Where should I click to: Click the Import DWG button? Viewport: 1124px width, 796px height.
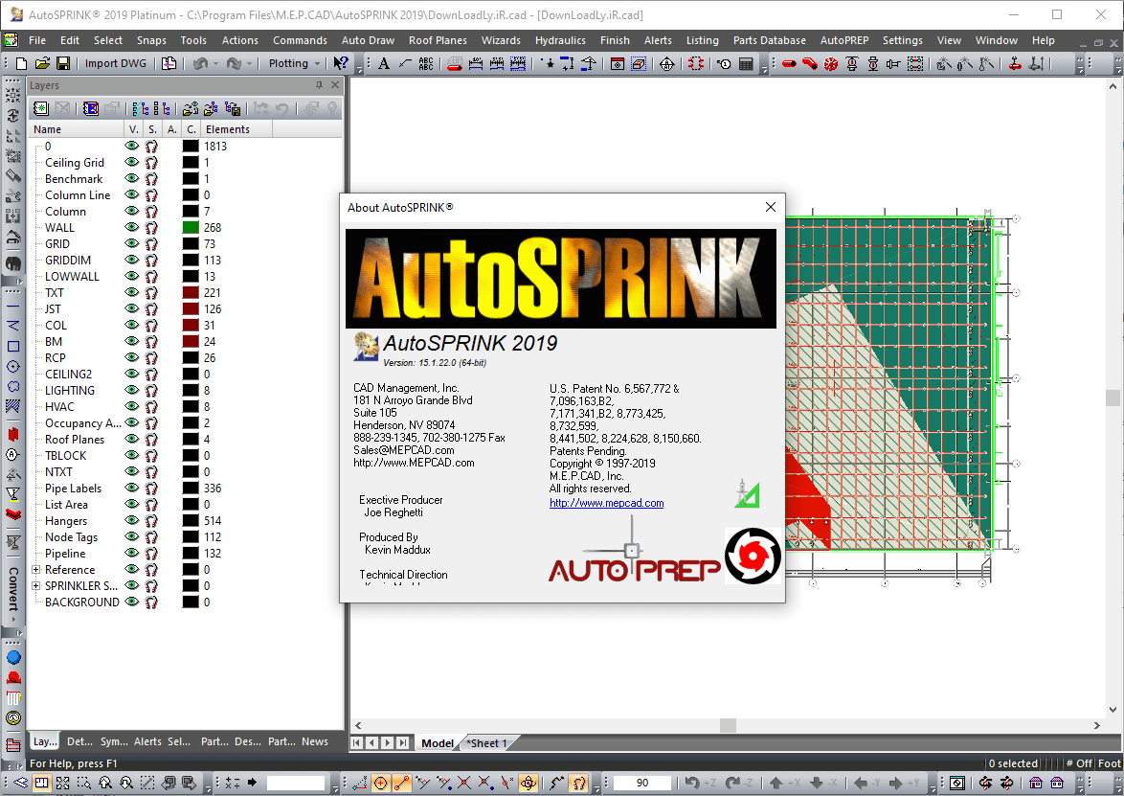(x=115, y=62)
